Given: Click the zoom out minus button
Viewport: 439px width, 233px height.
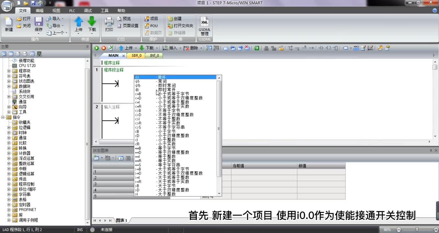Looking at the screenshot, I should click(399, 229).
